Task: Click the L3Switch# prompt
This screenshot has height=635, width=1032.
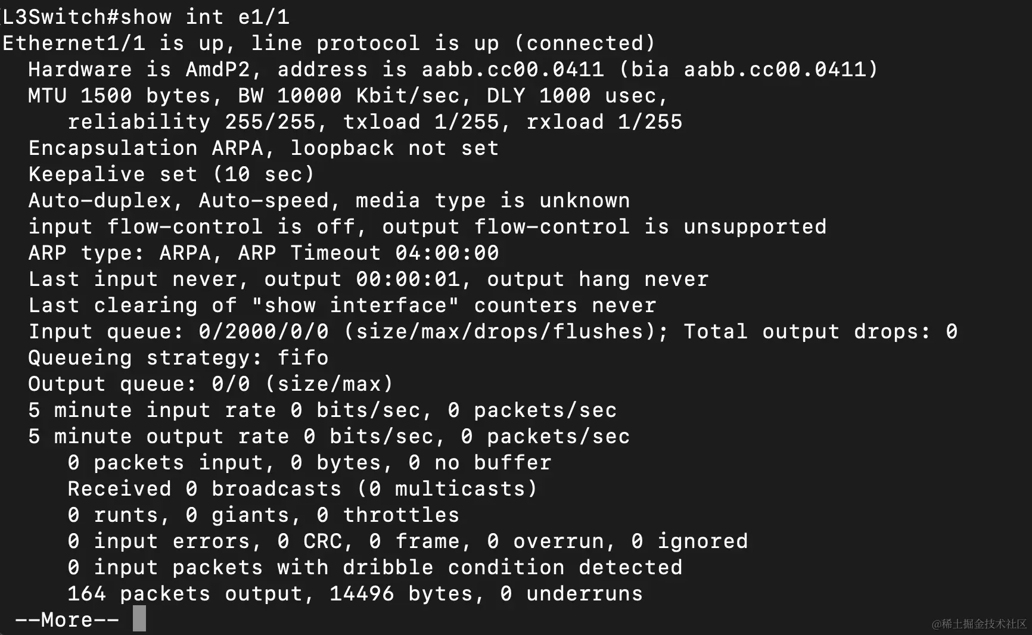Action: click(61, 17)
